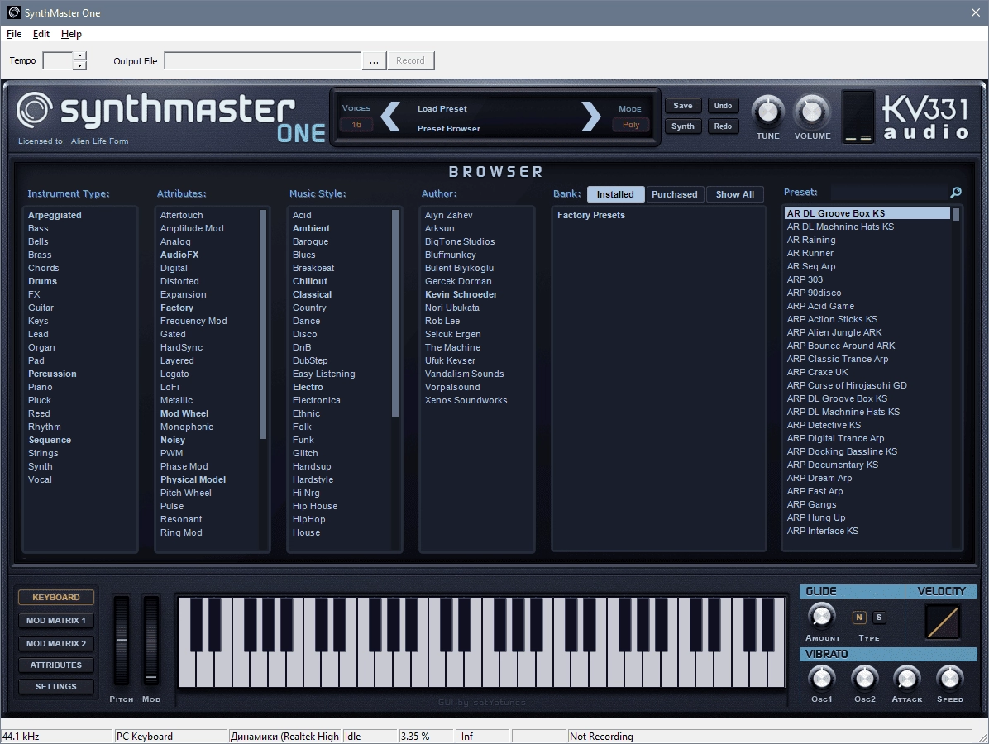This screenshot has width=989, height=744.
Task: Select the Physical Model attribute
Action: tap(193, 479)
